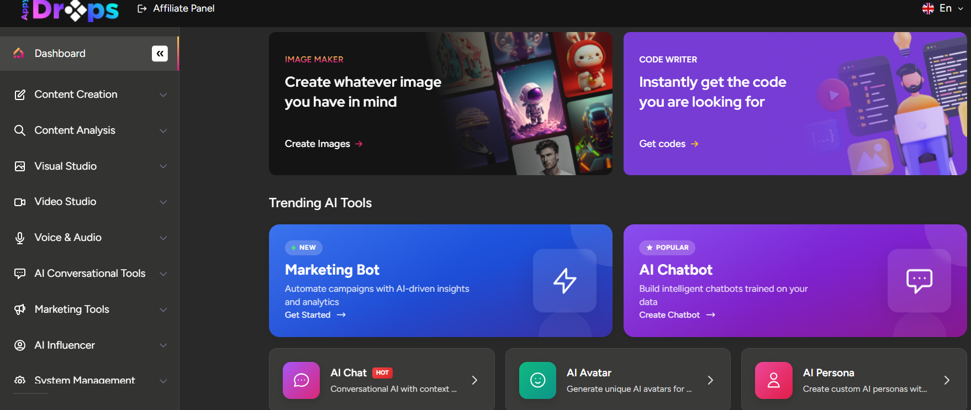This screenshot has height=410, width=971.
Task: Expand the Content Creation menu chevron
Action: [x=163, y=95]
